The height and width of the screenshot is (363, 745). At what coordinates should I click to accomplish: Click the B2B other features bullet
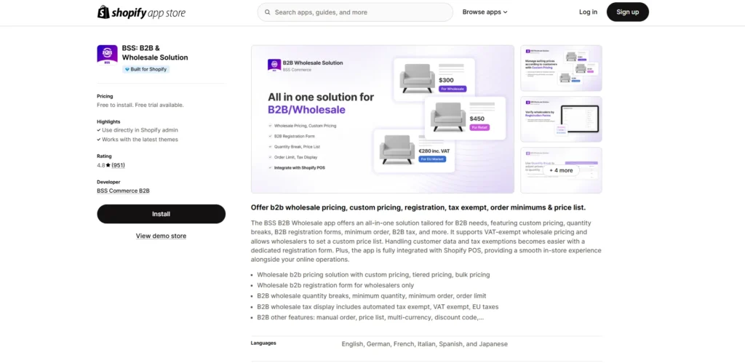point(370,317)
